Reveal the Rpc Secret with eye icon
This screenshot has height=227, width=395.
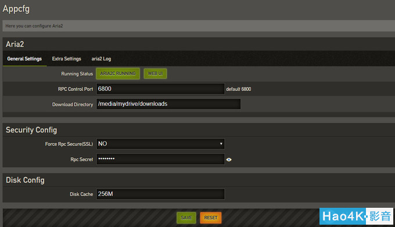[229, 159]
